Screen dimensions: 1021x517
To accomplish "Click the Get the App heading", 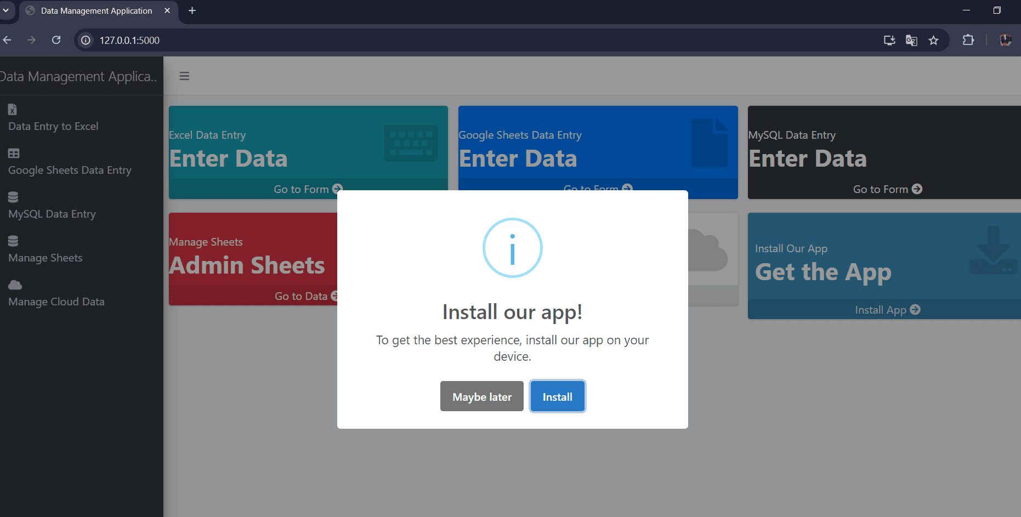I will coord(823,272).
